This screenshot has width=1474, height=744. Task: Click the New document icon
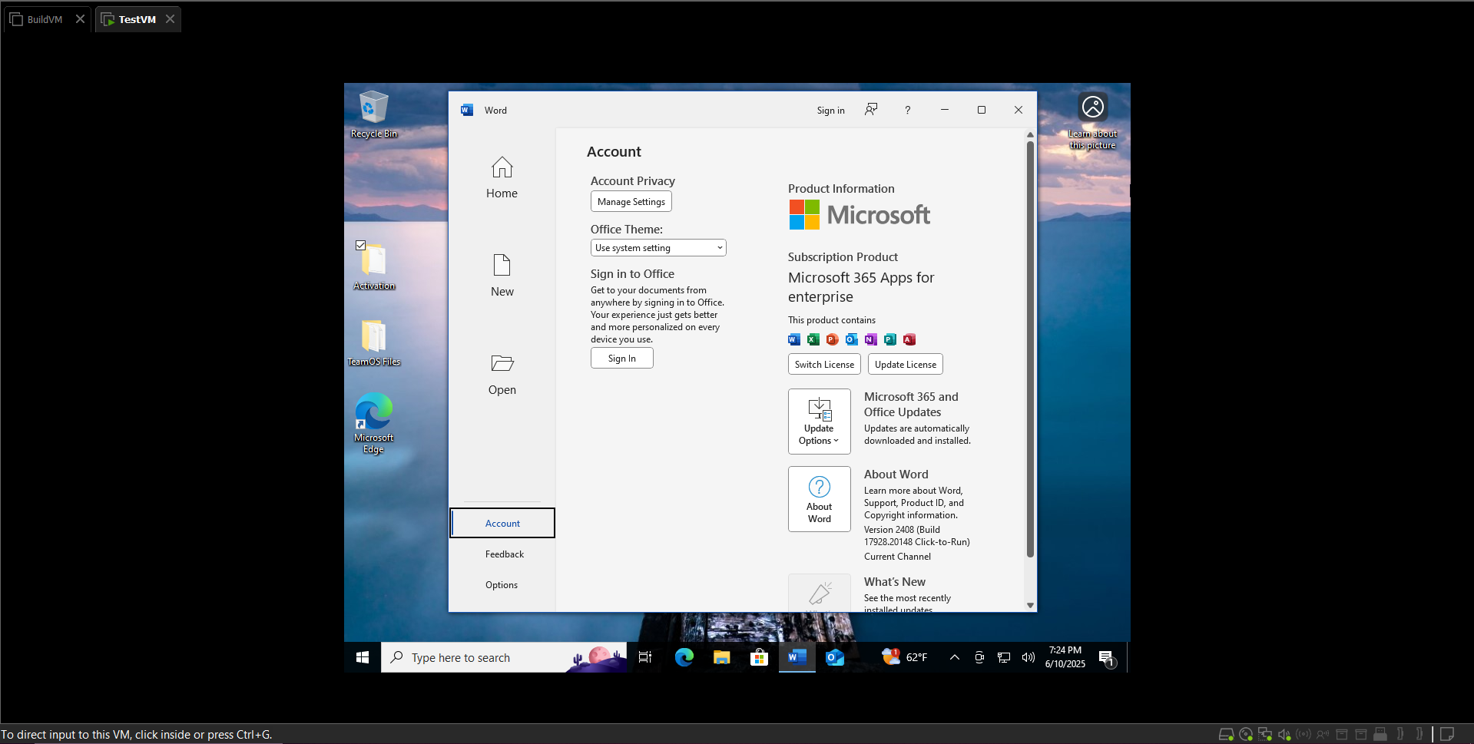click(502, 266)
